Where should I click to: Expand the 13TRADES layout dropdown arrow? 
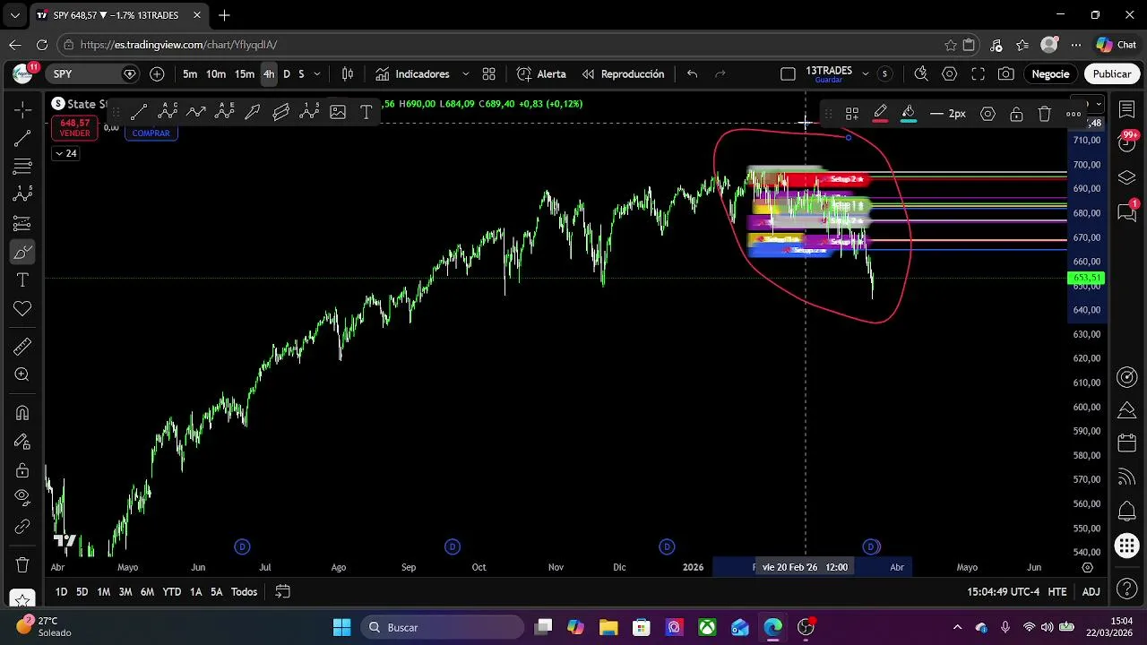point(865,73)
